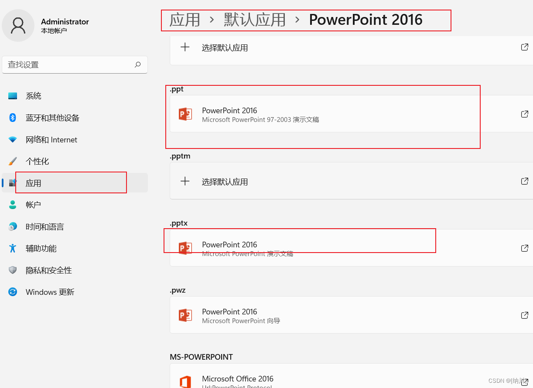Click the Administrator profile avatar
The width and height of the screenshot is (533, 388).
[x=18, y=26]
